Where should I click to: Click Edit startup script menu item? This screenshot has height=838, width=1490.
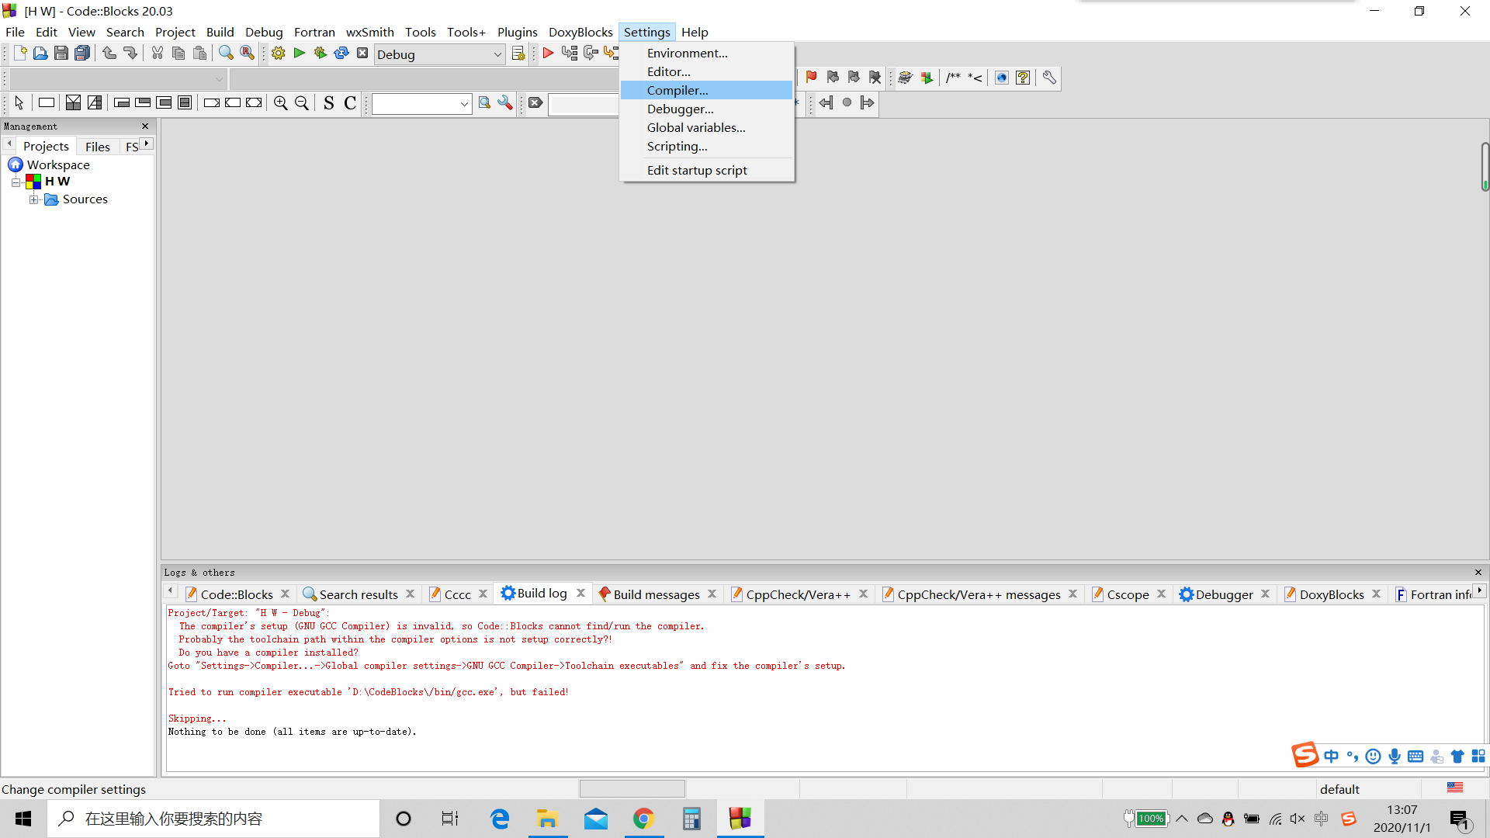(x=707, y=170)
